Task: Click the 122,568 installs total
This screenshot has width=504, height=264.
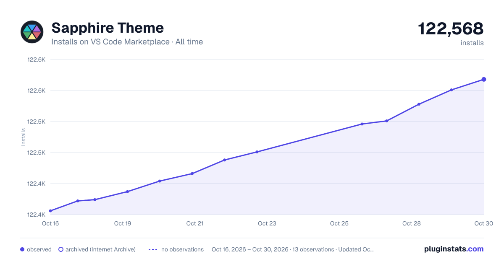Action: (451, 29)
